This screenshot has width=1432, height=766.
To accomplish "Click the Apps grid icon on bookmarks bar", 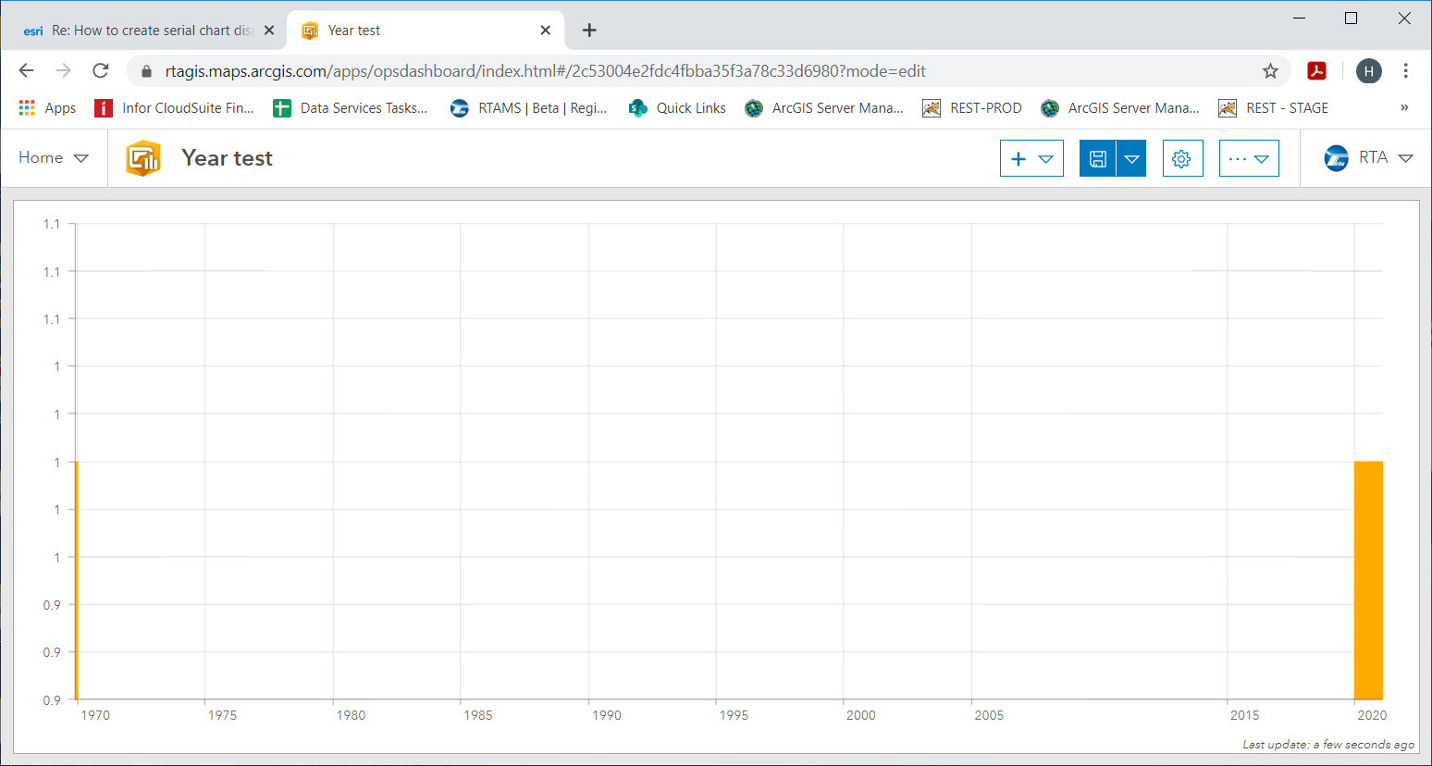I will [26, 107].
